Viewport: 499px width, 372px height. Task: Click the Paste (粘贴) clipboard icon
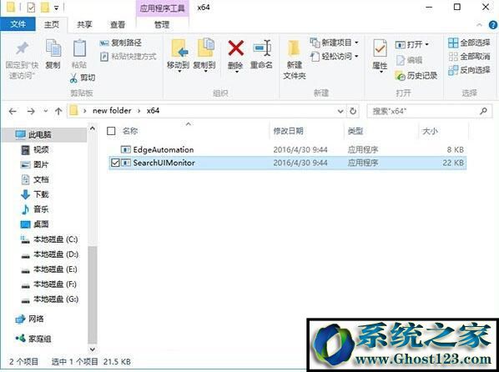[x=79, y=48]
